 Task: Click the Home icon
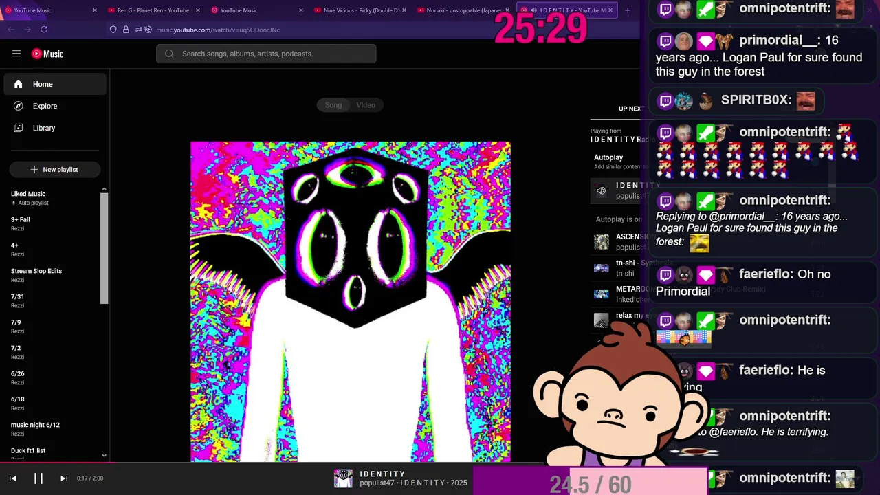click(x=19, y=84)
